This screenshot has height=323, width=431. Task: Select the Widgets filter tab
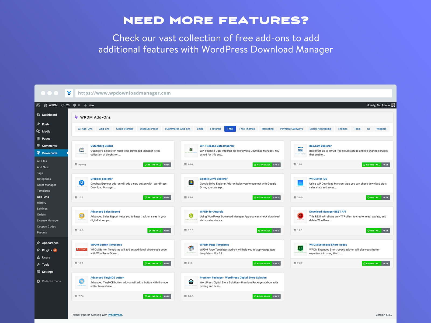pyautogui.click(x=381, y=129)
